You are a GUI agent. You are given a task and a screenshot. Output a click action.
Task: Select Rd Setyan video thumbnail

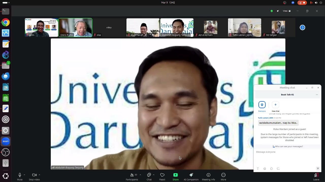coord(278,28)
